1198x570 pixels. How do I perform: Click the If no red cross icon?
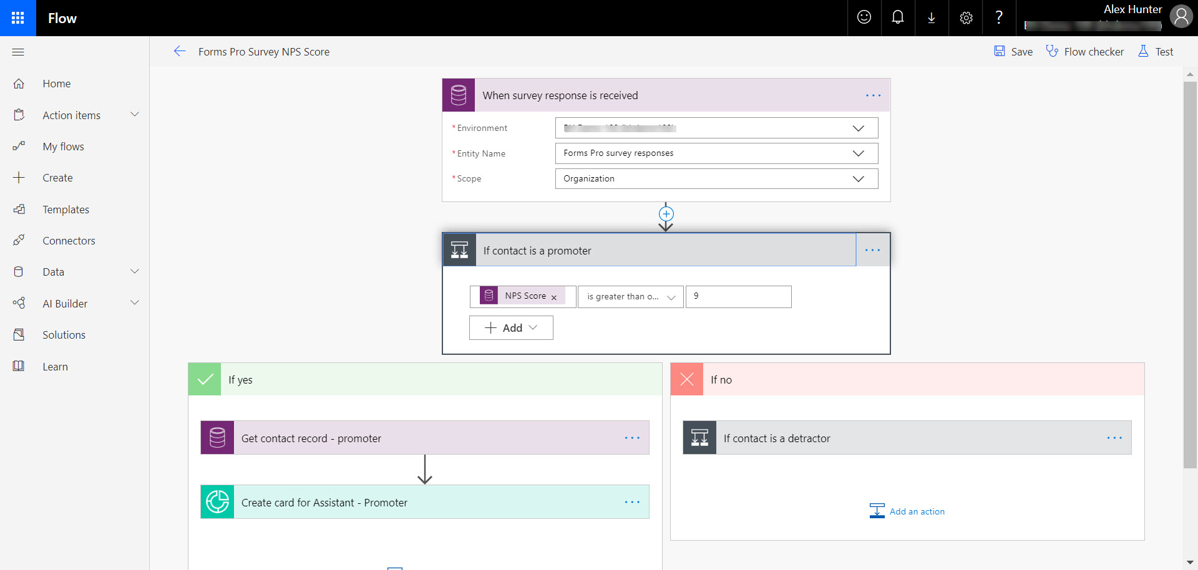[x=687, y=379]
